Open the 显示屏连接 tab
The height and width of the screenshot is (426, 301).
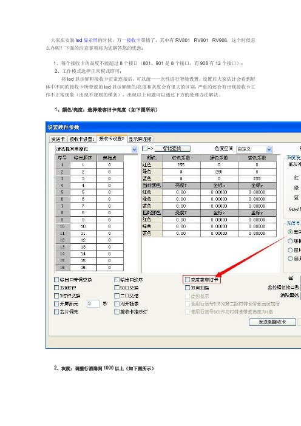tap(140, 139)
